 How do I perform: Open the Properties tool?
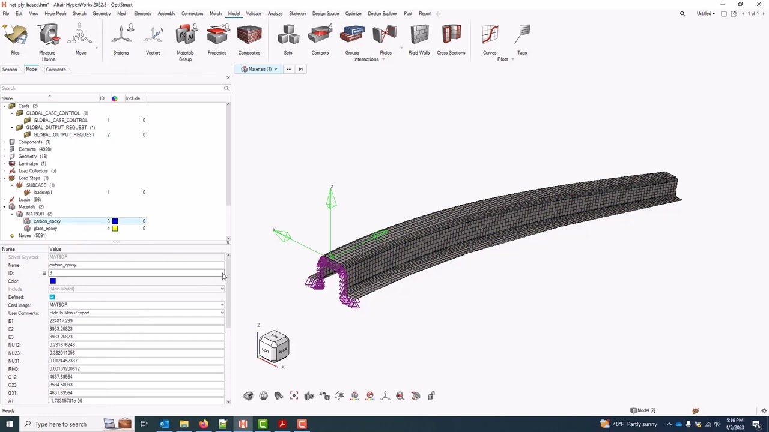(x=217, y=40)
